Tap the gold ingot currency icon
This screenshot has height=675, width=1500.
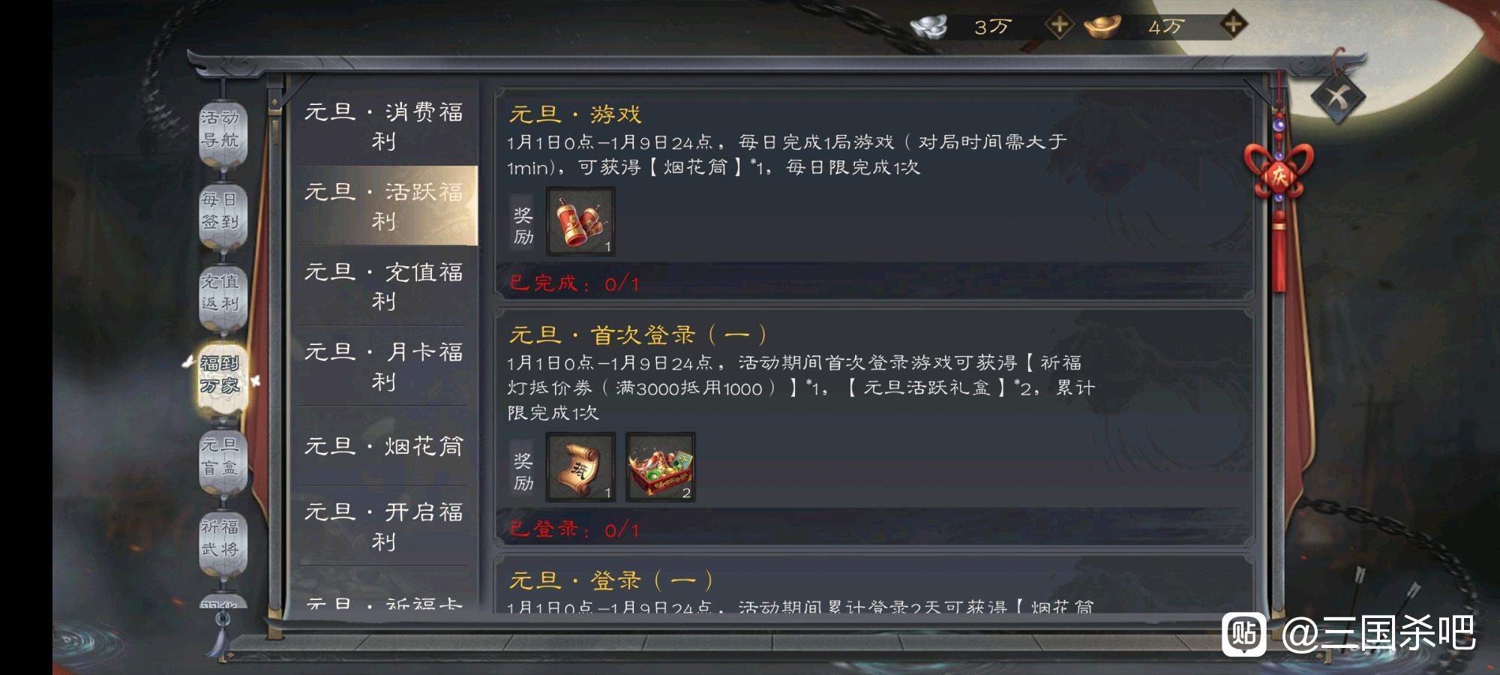pyautogui.click(x=1102, y=26)
